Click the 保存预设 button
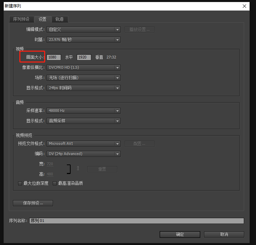This screenshot has width=256, height=245. point(33,203)
